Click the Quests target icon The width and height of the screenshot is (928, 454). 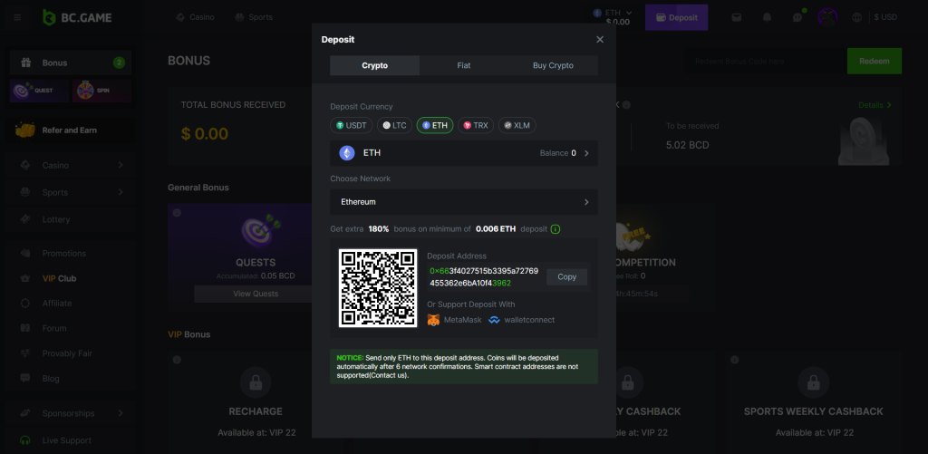point(260,231)
